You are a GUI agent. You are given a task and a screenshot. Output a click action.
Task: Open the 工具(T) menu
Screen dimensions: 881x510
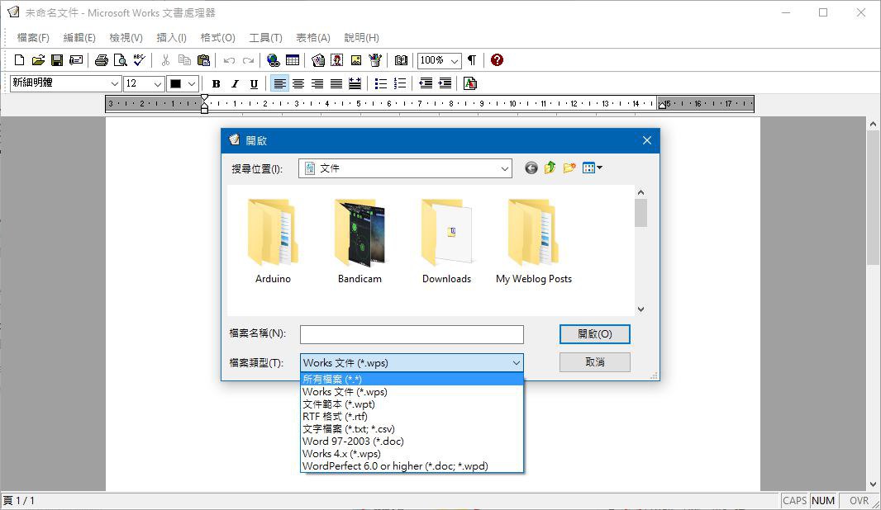(x=266, y=38)
